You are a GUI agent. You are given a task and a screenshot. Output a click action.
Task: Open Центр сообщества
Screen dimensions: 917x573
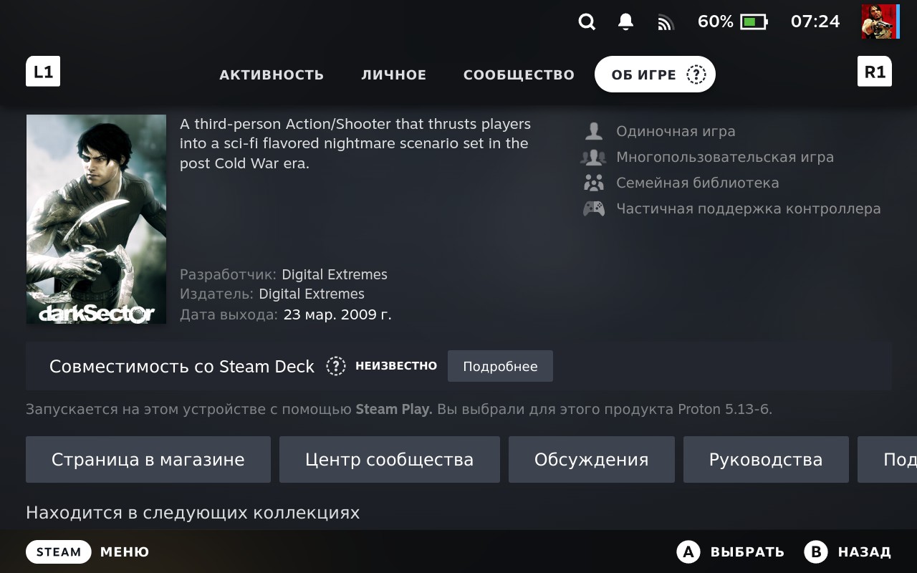[x=389, y=459]
